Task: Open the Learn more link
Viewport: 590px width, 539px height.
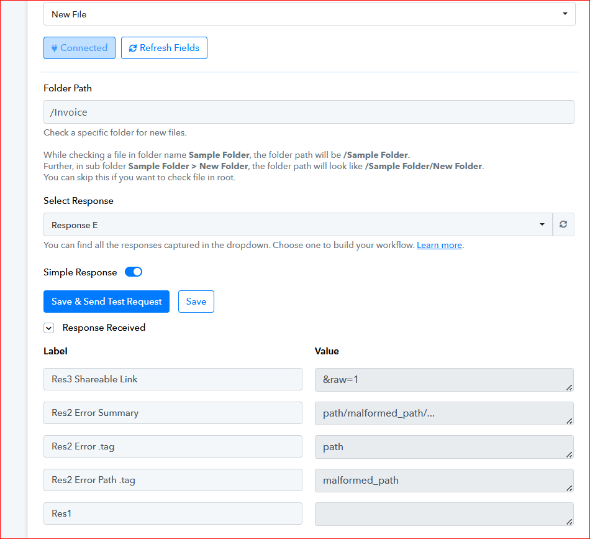Action: 439,245
